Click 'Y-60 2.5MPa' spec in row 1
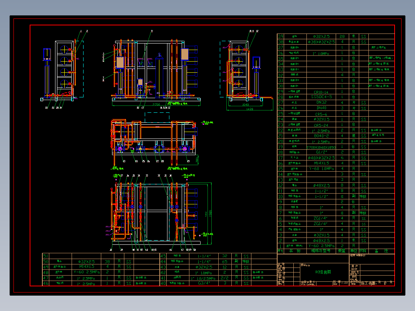The height and width of the screenshot is (311, 415). (321, 246)
